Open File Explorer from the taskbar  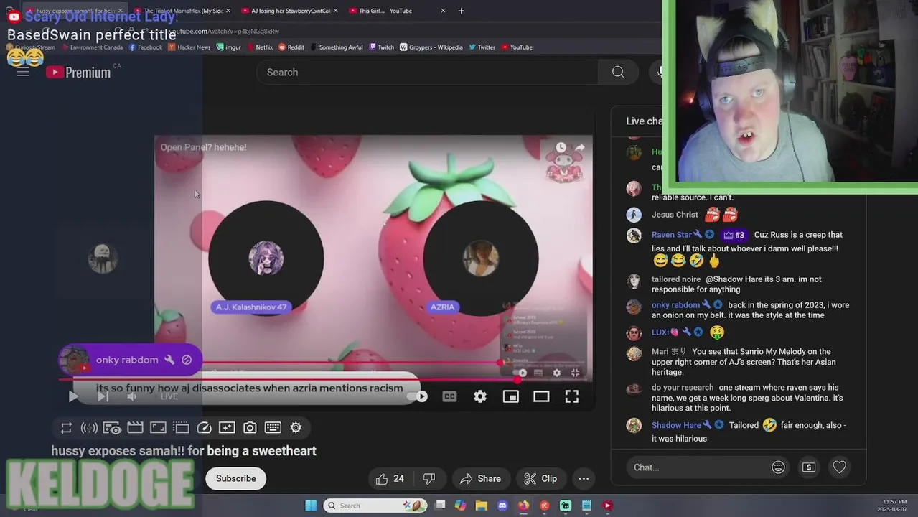coord(481,506)
